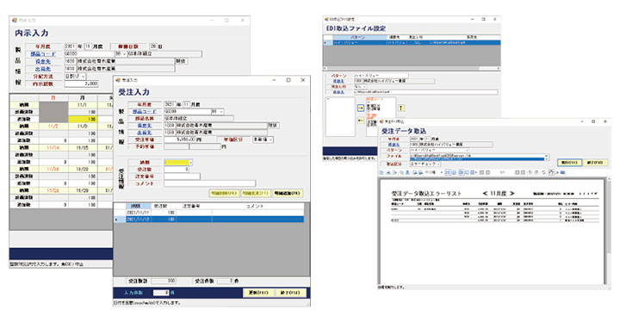Open 分配方法 dropdown in 内示入力
This screenshot has width=620, height=310.
click(83, 76)
